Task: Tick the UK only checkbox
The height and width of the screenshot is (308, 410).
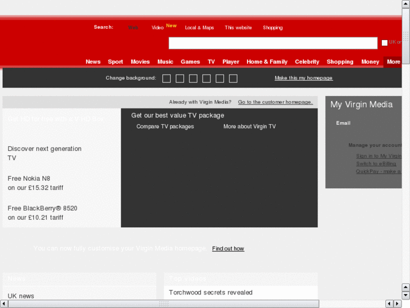Action: click(x=385, y=43)
